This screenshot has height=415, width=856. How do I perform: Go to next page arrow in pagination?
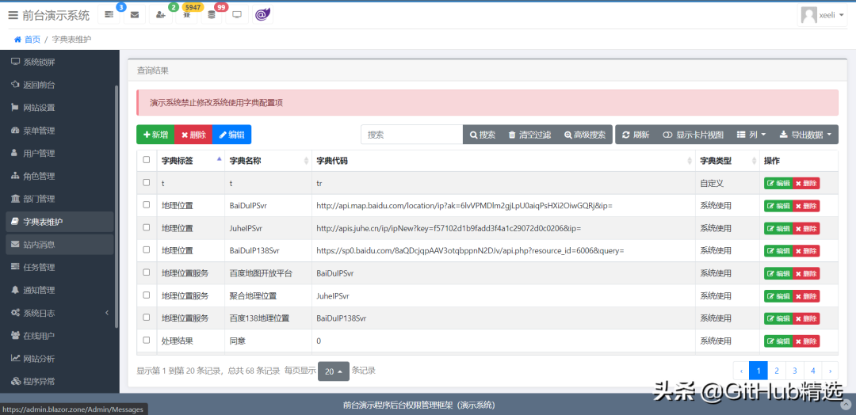pyautogui.click(x=831, y=371)
